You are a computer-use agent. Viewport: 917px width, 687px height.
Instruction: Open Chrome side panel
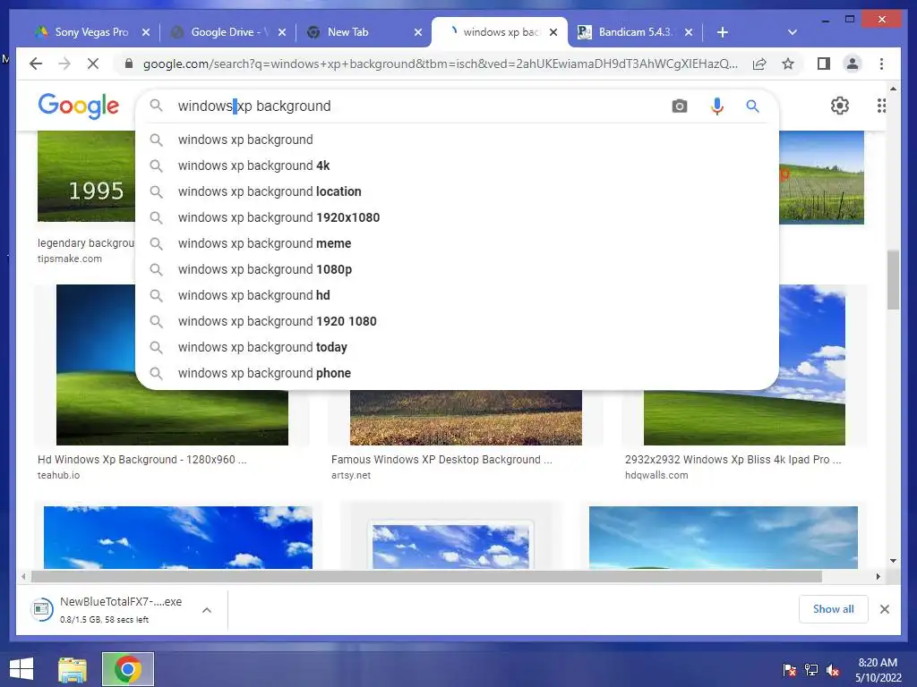824,64
